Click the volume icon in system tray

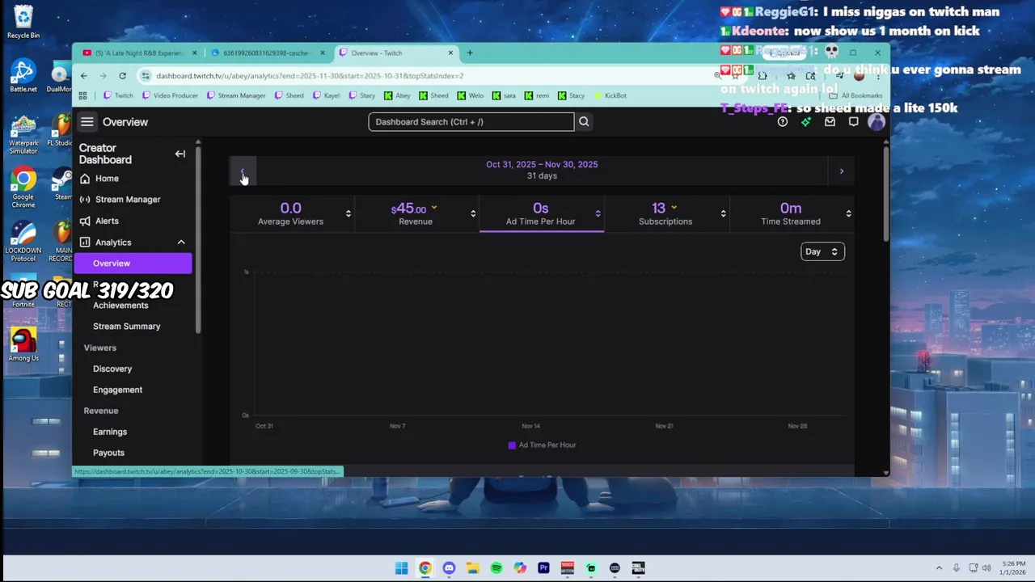986,568
